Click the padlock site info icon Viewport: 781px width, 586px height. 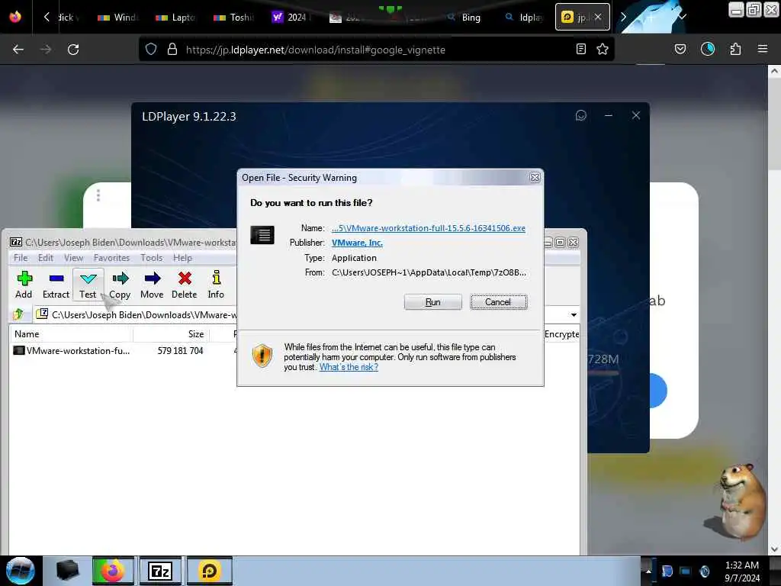pos(172,50)
